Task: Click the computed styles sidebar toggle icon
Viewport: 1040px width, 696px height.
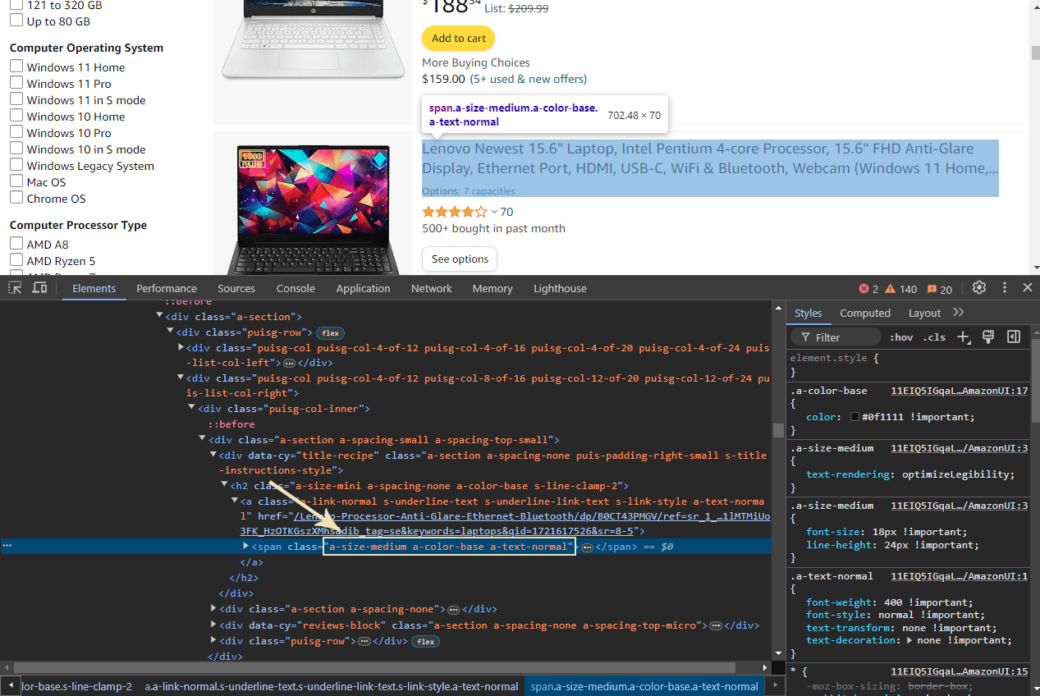Action: coord(1014,337)
